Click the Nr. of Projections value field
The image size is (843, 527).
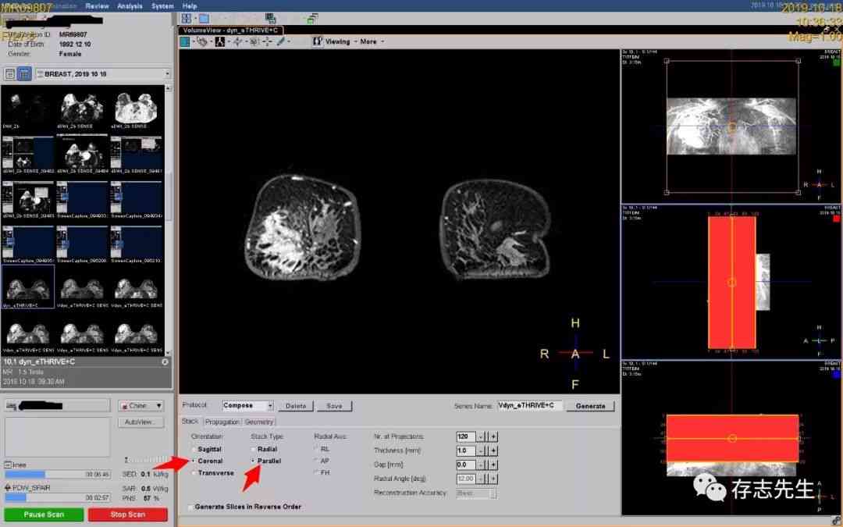point(465,436)
